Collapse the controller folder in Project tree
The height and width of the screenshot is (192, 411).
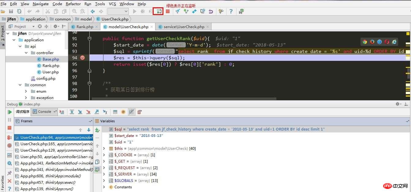pos(26,53)
